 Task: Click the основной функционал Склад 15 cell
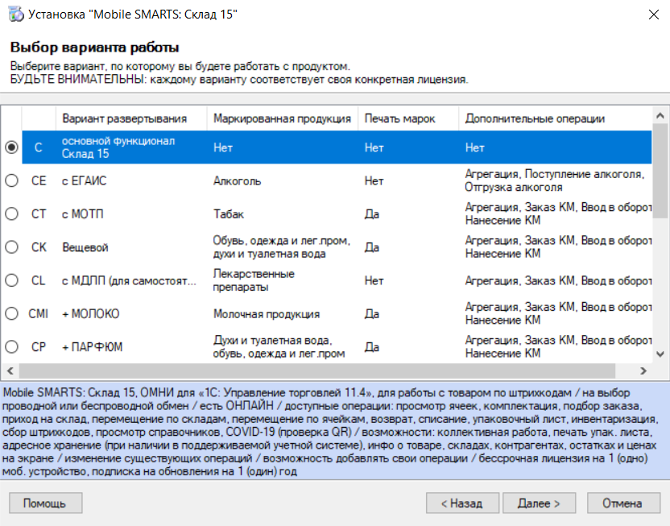pos(118,147)
